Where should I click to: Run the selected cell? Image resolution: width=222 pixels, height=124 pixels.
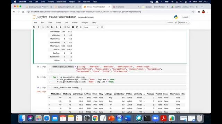coord(67,27)
